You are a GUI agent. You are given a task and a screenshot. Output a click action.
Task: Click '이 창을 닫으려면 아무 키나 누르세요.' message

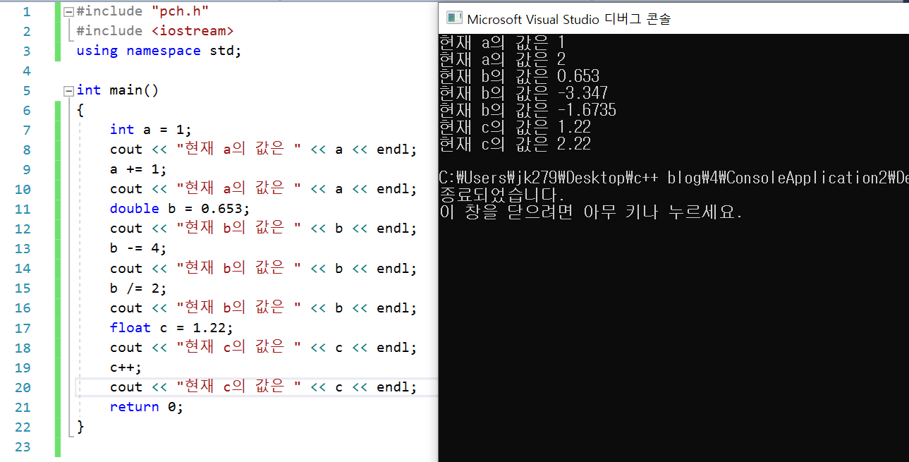click(591, 212)
